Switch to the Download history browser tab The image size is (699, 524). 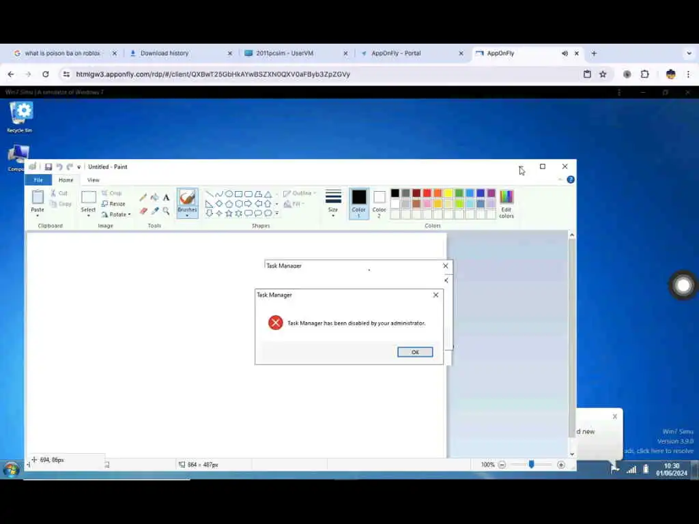(x=180, y=53)
